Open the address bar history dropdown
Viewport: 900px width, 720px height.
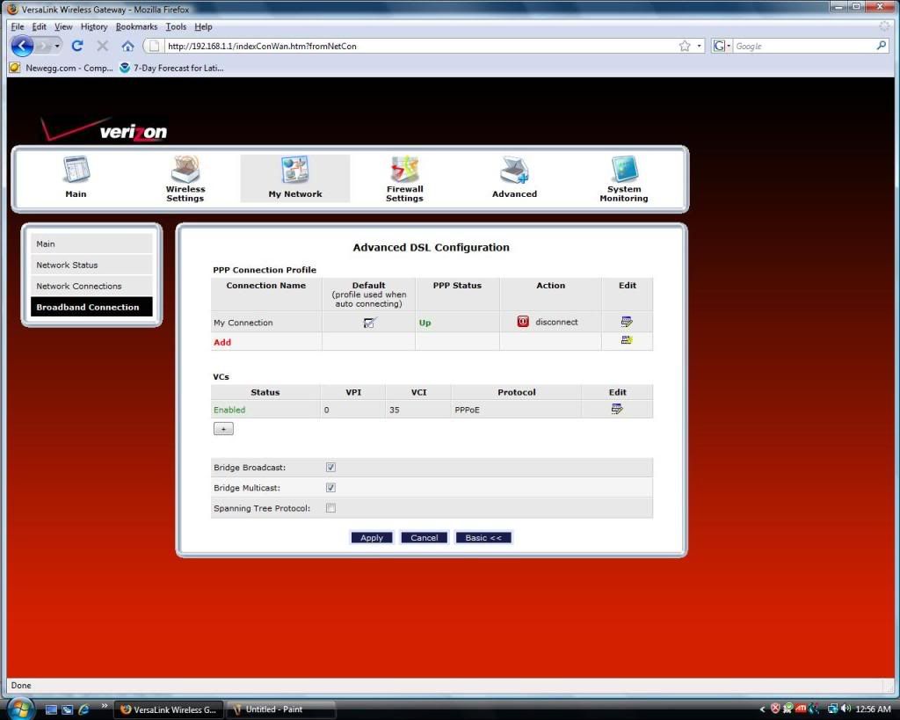(700, 46)
